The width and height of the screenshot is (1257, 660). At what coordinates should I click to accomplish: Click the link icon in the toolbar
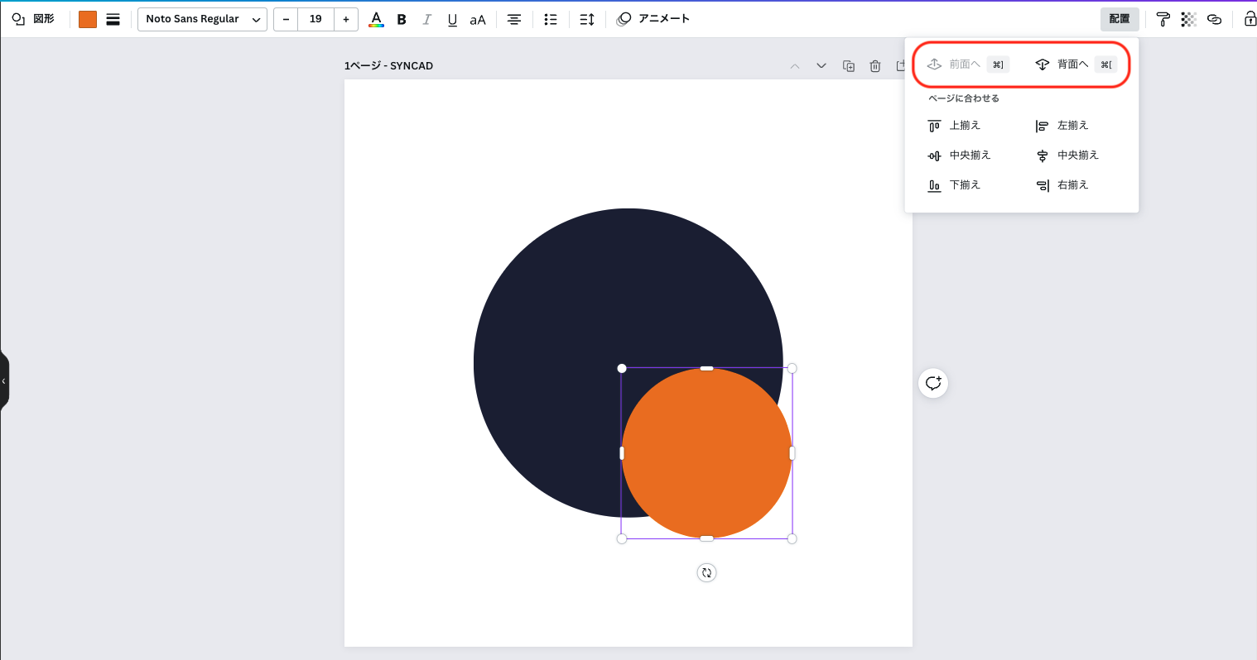[x=1215, y=18]
